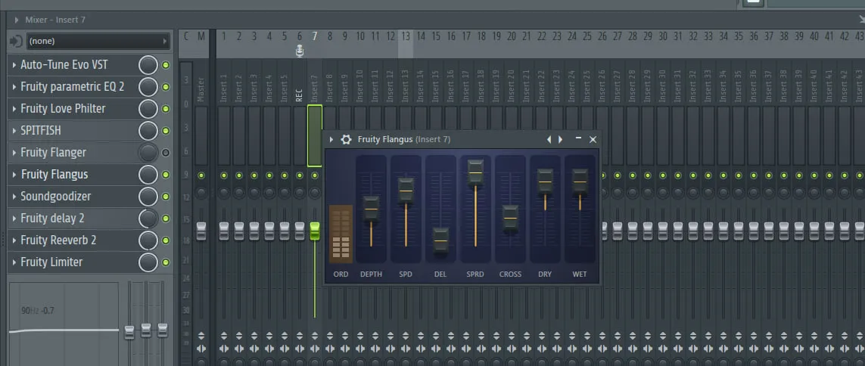Viewport: 865px width, 366px height.
Task: Open the Mixer window menu arrow
Action: pyautogui.click(x=17, y=20)
